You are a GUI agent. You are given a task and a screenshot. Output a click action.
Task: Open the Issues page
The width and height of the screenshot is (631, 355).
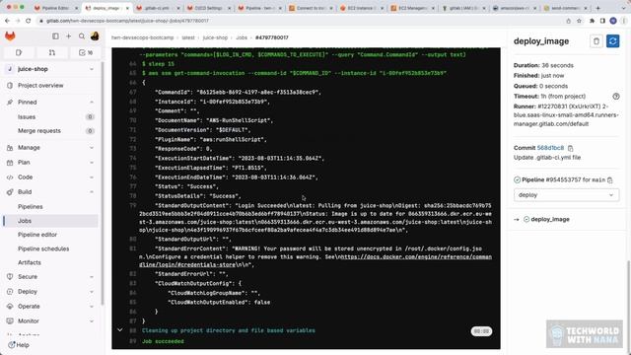(x=51, y=116)
